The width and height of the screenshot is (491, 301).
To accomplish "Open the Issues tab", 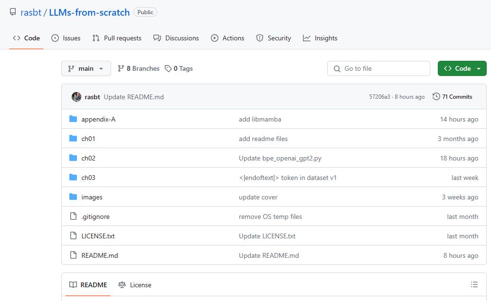I will (66, 38).
